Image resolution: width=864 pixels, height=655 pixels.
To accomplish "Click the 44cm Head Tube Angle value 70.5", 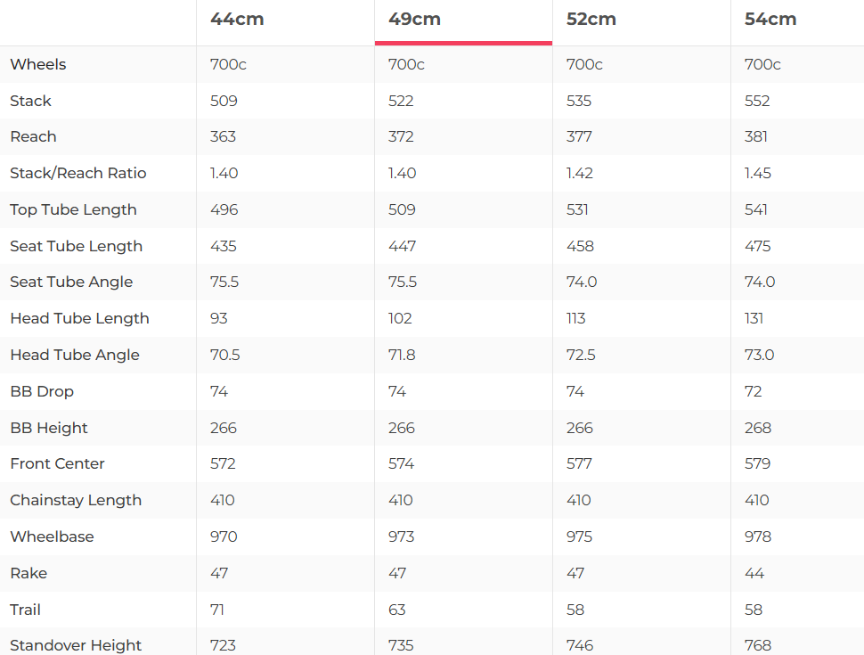I will pyautogui.click(x=225, y=355).
